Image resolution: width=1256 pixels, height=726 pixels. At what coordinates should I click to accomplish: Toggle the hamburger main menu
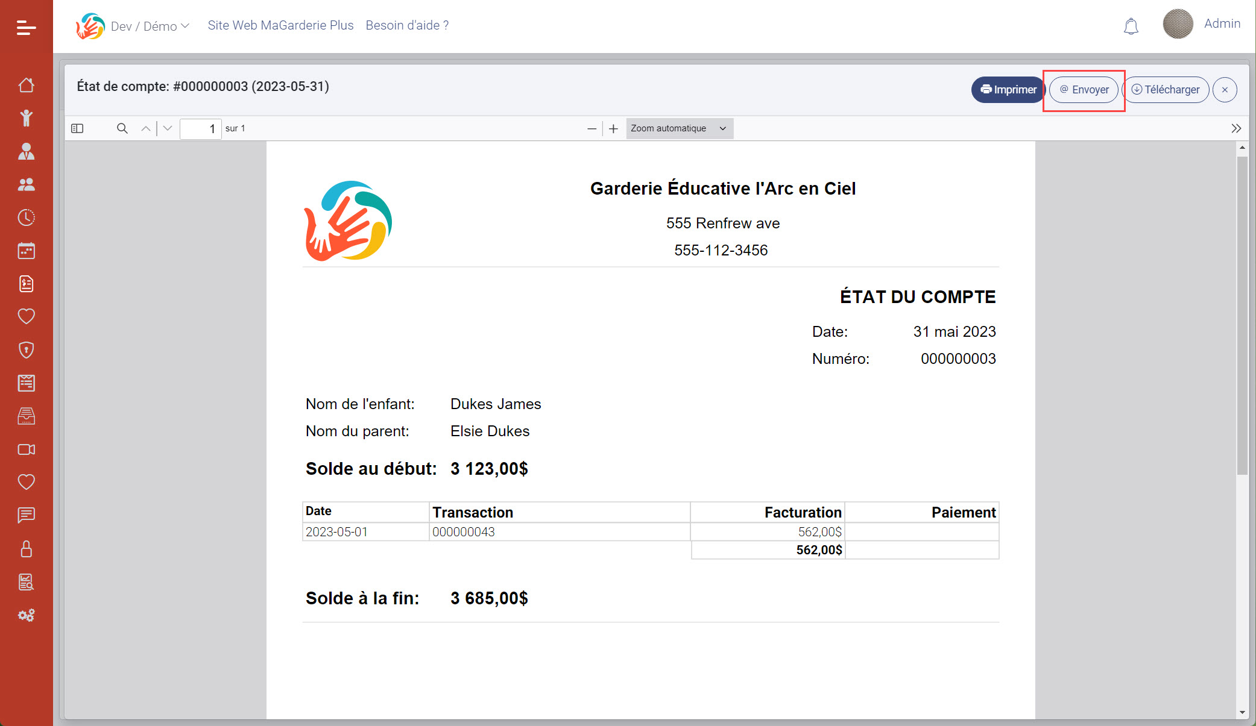pos(26,27)
